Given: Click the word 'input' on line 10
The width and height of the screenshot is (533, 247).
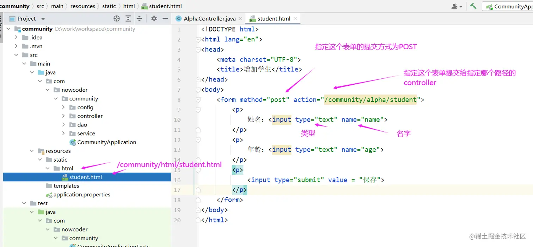Looking at the screenshot, I should pyautogui.click(x=282, y=120).
